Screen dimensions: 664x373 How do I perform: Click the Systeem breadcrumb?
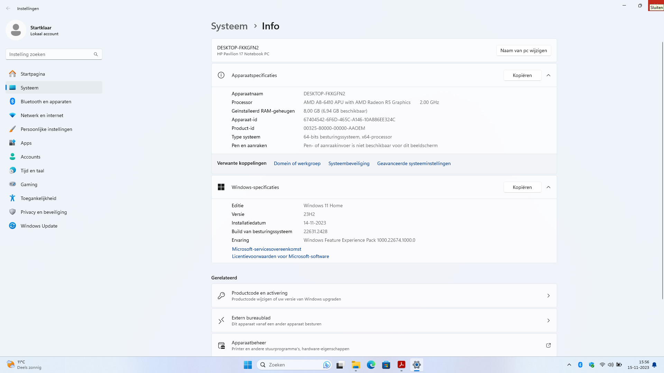click(229, 26)
